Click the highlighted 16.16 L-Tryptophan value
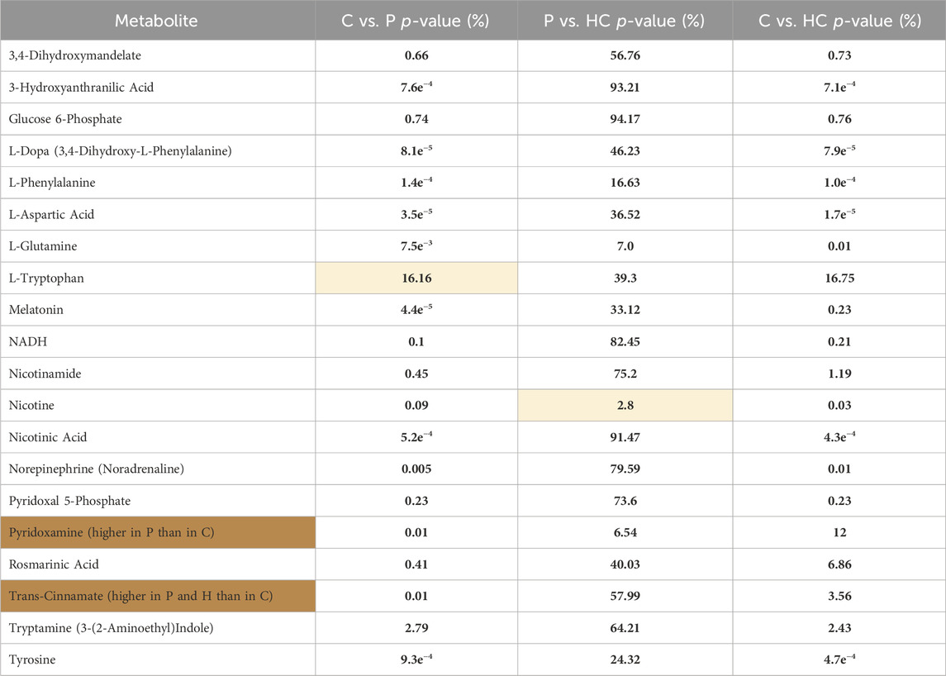Image resolution: width=946 pixels, height=676 pixels. click(x=416, y=278)
